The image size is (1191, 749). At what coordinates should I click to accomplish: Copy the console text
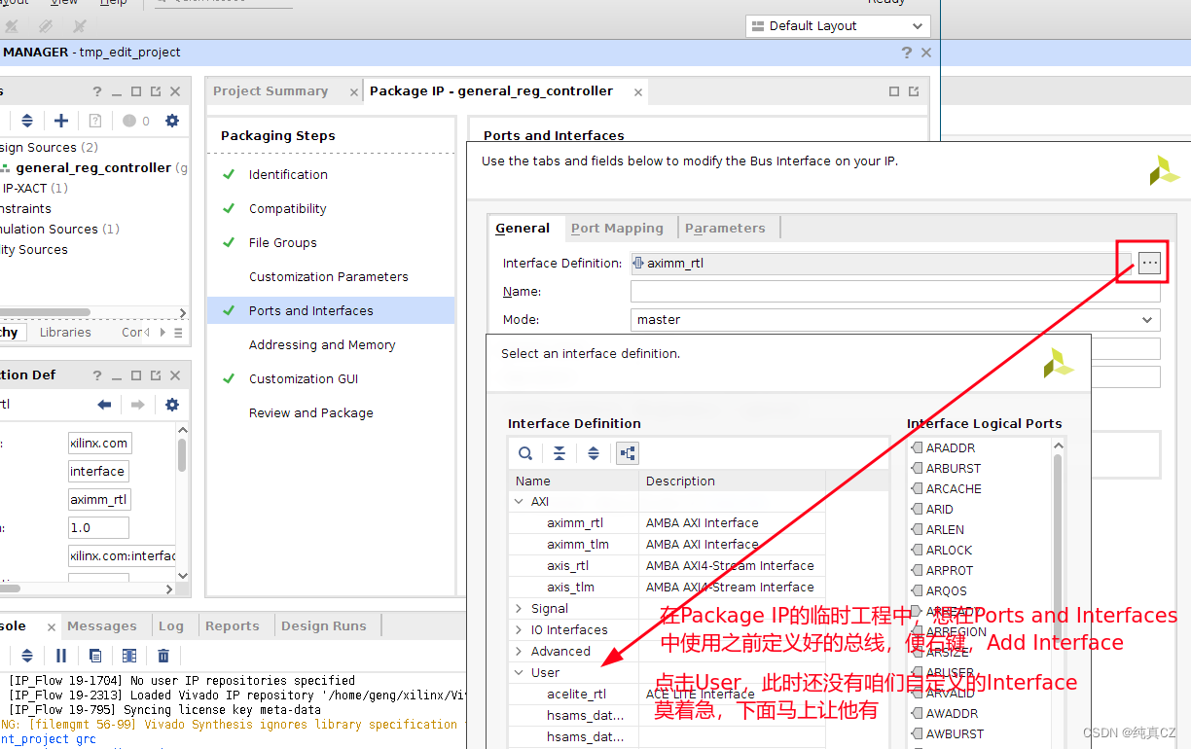pyautogui.click(x=95, y=656)
